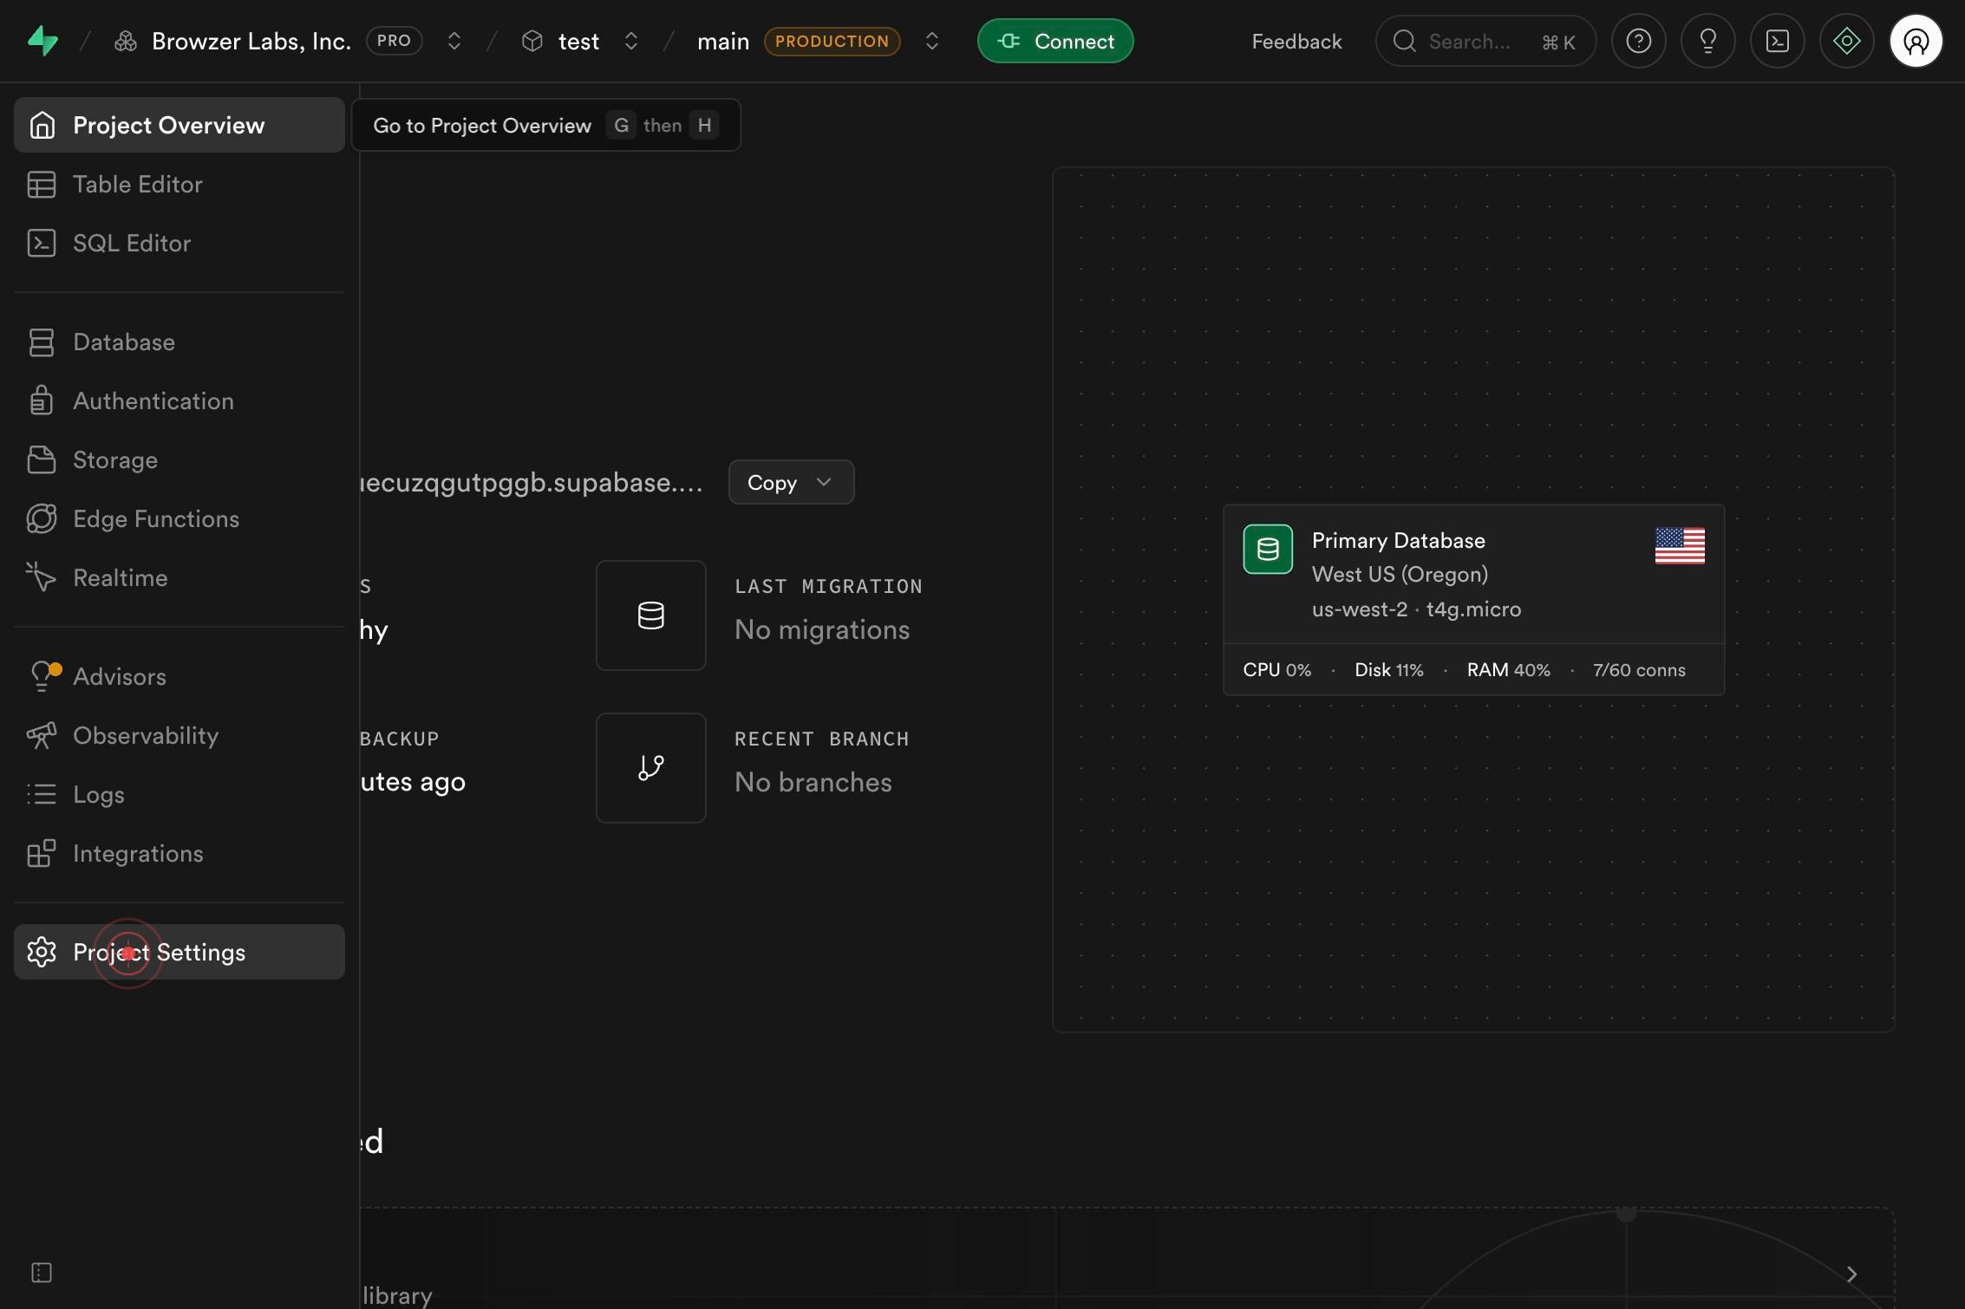
Task: Open the user account avatar menu
Action: [x=1916, y=41]
